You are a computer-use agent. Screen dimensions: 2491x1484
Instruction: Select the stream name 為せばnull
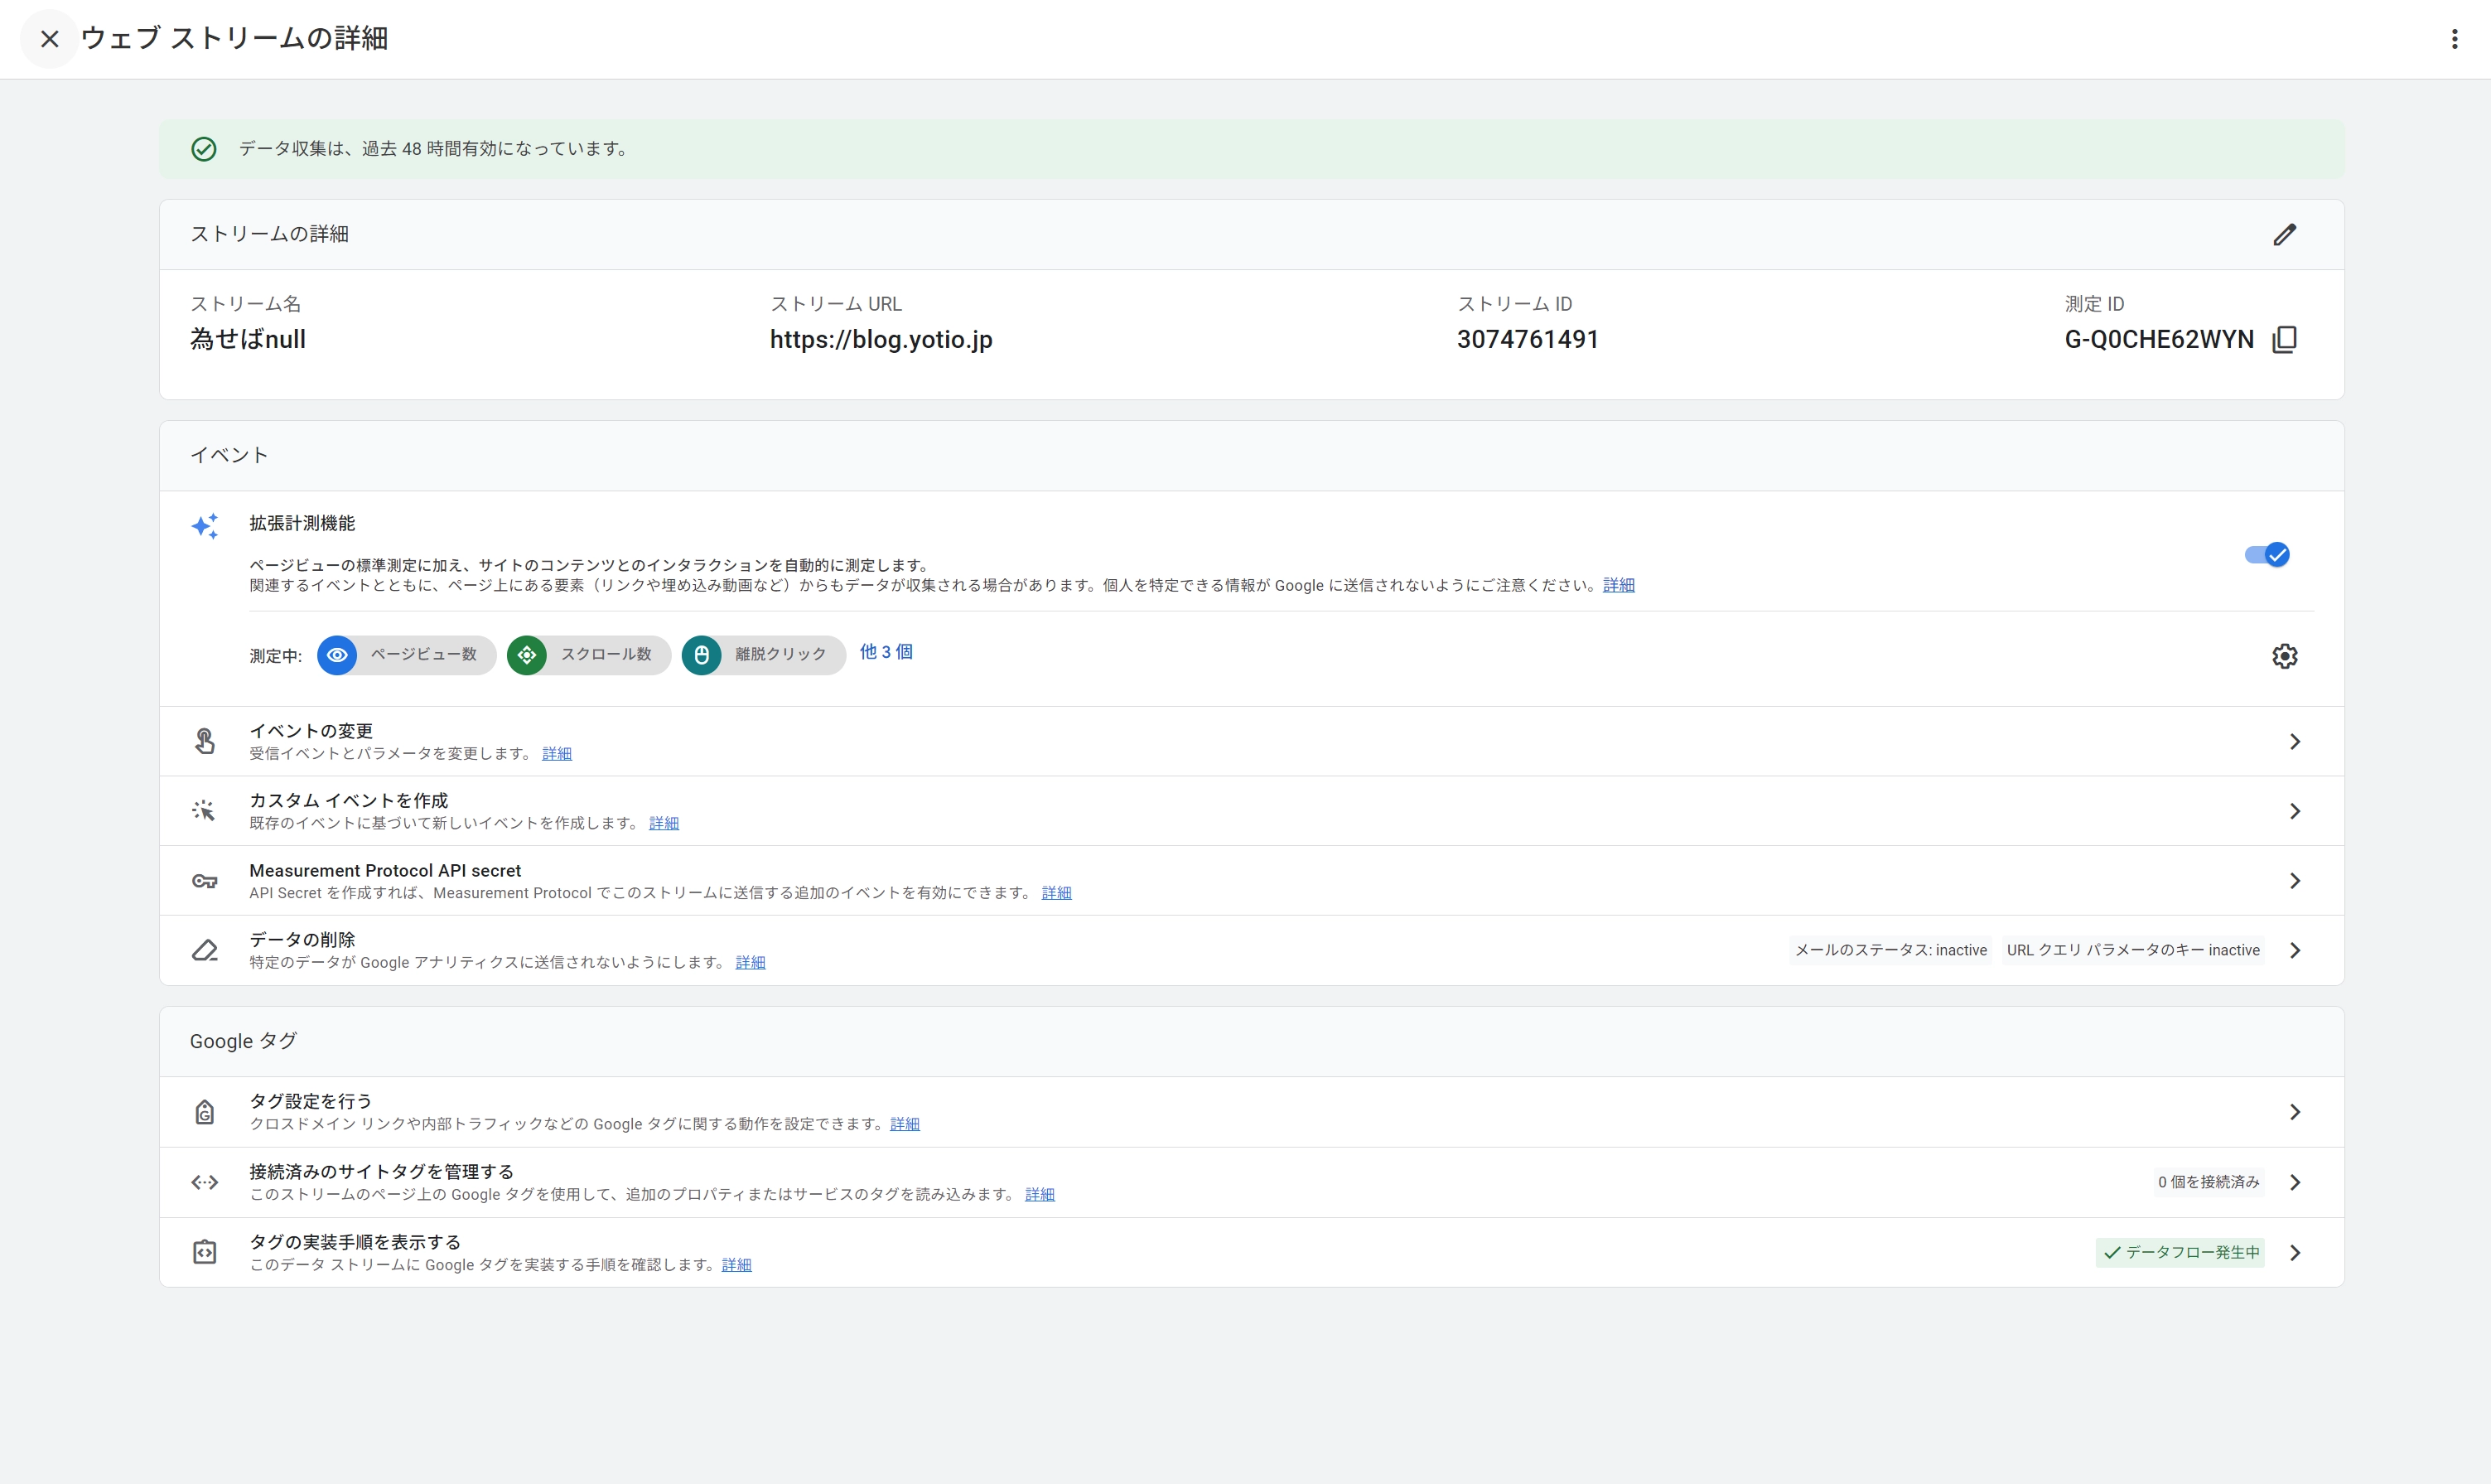click(248, 340)
